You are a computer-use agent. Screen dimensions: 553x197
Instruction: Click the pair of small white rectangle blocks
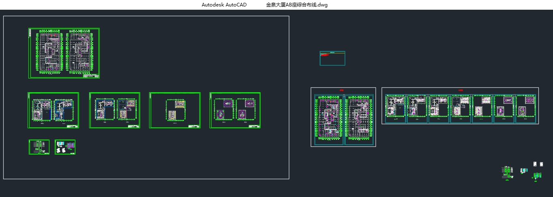[x=538, y=164]
